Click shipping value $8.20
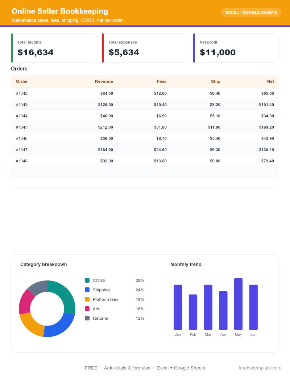Image resolution: width=290 pixels, height=376 pixels. pyautogui.click(x=215, y=105)
